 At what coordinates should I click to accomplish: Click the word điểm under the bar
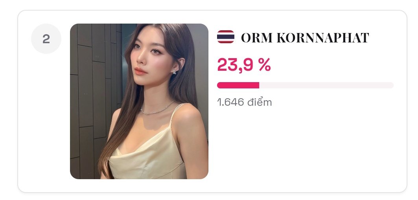[x=260, y=102]
